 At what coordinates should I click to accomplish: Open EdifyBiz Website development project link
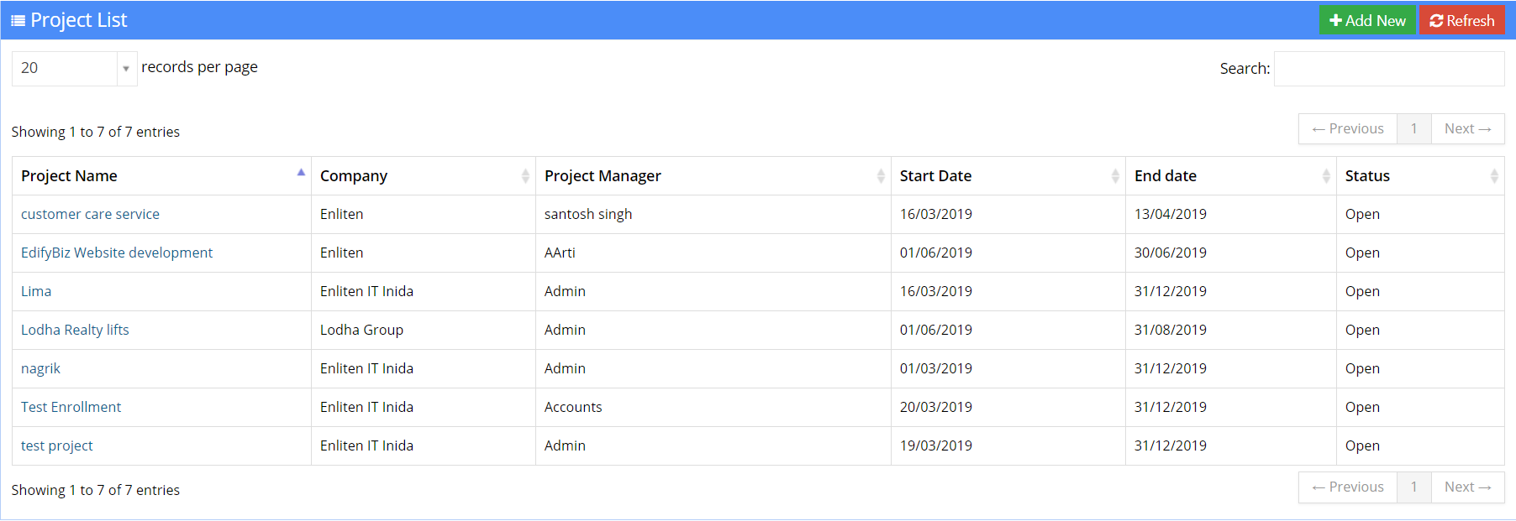(117, 253)
